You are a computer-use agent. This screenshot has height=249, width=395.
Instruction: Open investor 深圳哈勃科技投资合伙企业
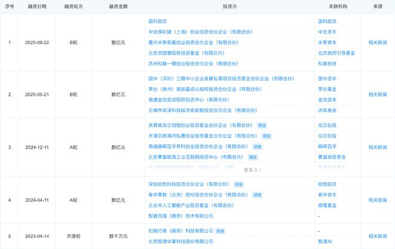(189, 184)
